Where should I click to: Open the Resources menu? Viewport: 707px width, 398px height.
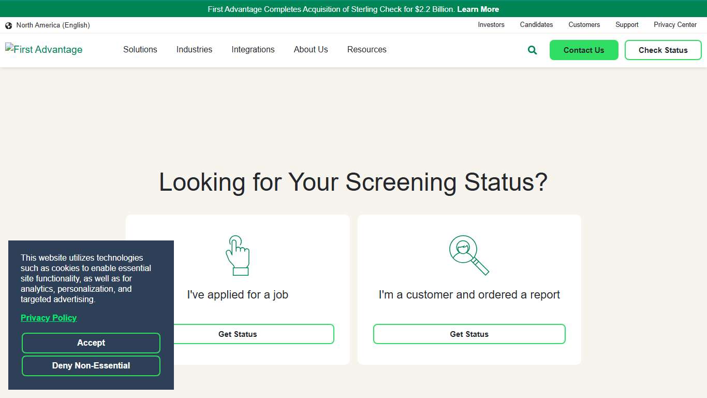coord(366,49)
